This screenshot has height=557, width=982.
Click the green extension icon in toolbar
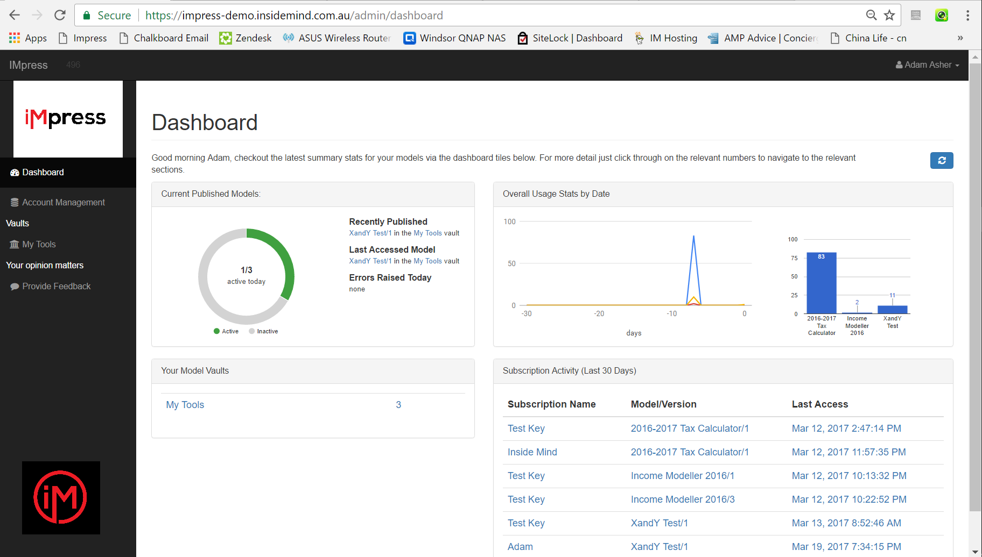pos(942,15)
